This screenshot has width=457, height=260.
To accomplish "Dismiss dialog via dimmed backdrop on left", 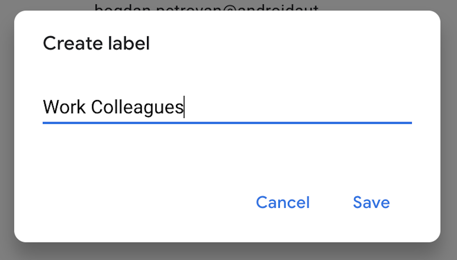I will [x=6, y=129].
